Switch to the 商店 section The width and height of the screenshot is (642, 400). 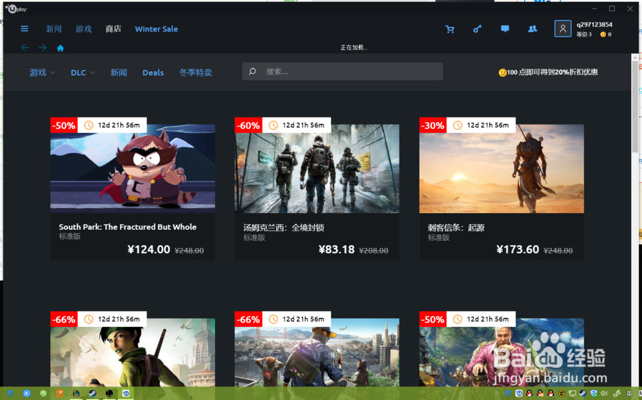(x=113, y=29)
